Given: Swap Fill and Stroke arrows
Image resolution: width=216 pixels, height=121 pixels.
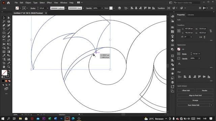Looking at the screenshot, I should [x=9, y=71].
